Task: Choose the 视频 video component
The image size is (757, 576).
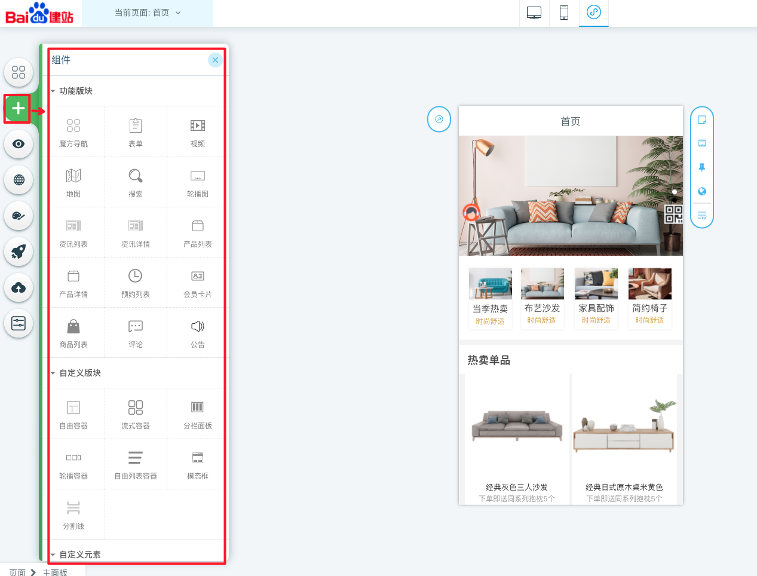Action: click(x=198, y=132)
